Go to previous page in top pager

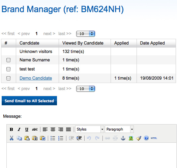(x=24, y=34)
